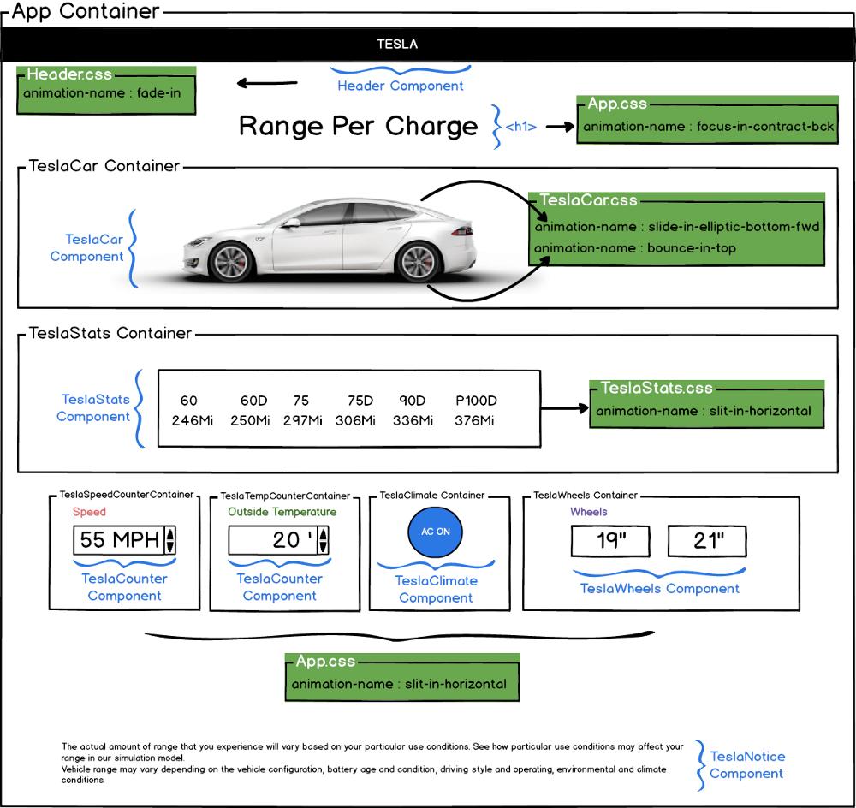Toggle the AC ON climate button
This screenshot has height=808, width=856.
(x=435, y=532)
